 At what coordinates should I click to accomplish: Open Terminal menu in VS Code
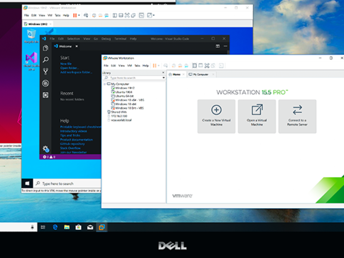[x=120, y=39]
